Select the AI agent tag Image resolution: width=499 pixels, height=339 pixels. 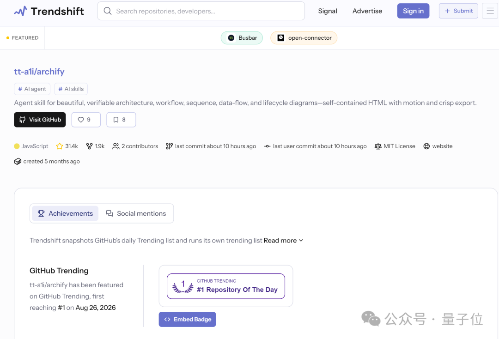point(32,89)
